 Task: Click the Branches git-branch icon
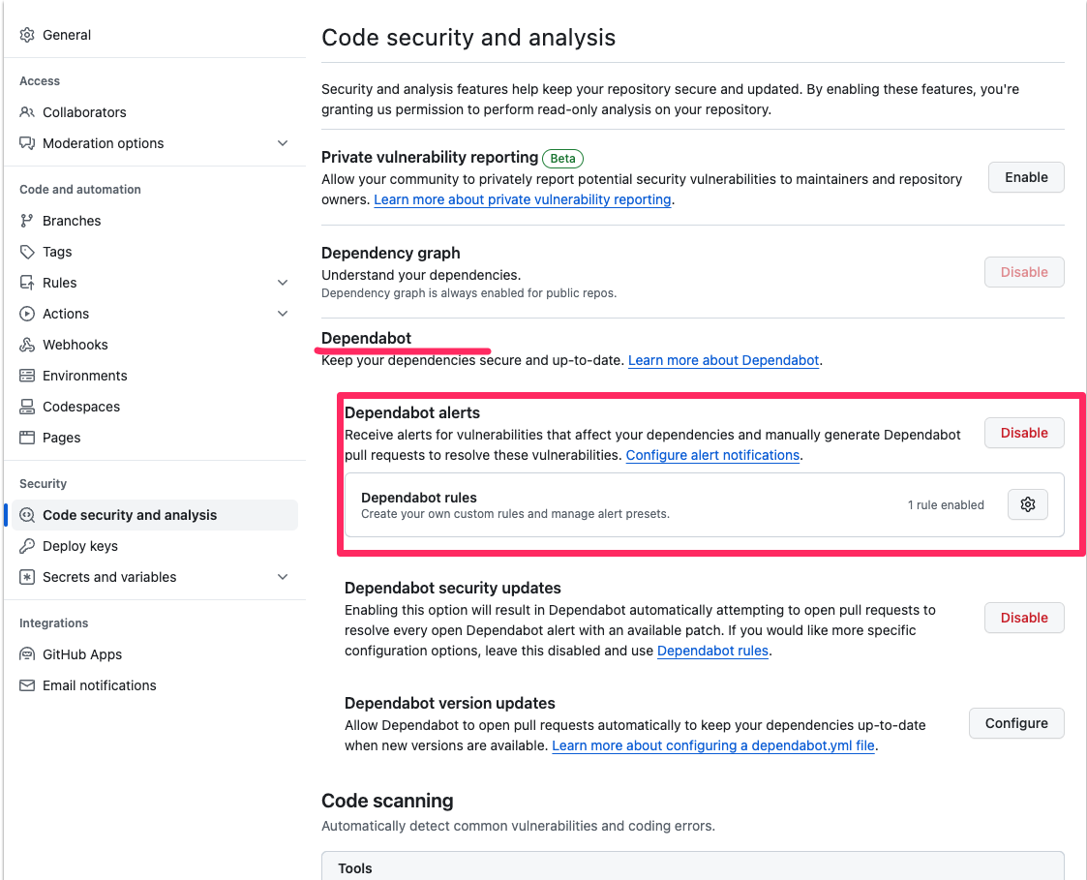coord(27,221)
